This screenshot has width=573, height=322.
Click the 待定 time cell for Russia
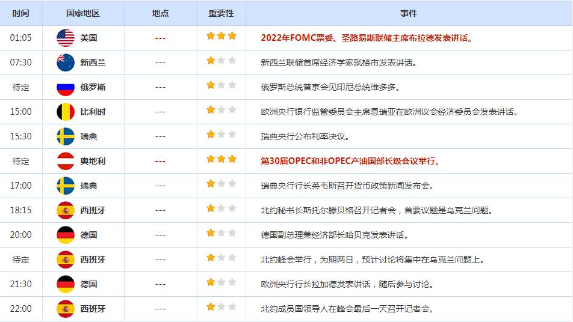[x=21, y=87]
